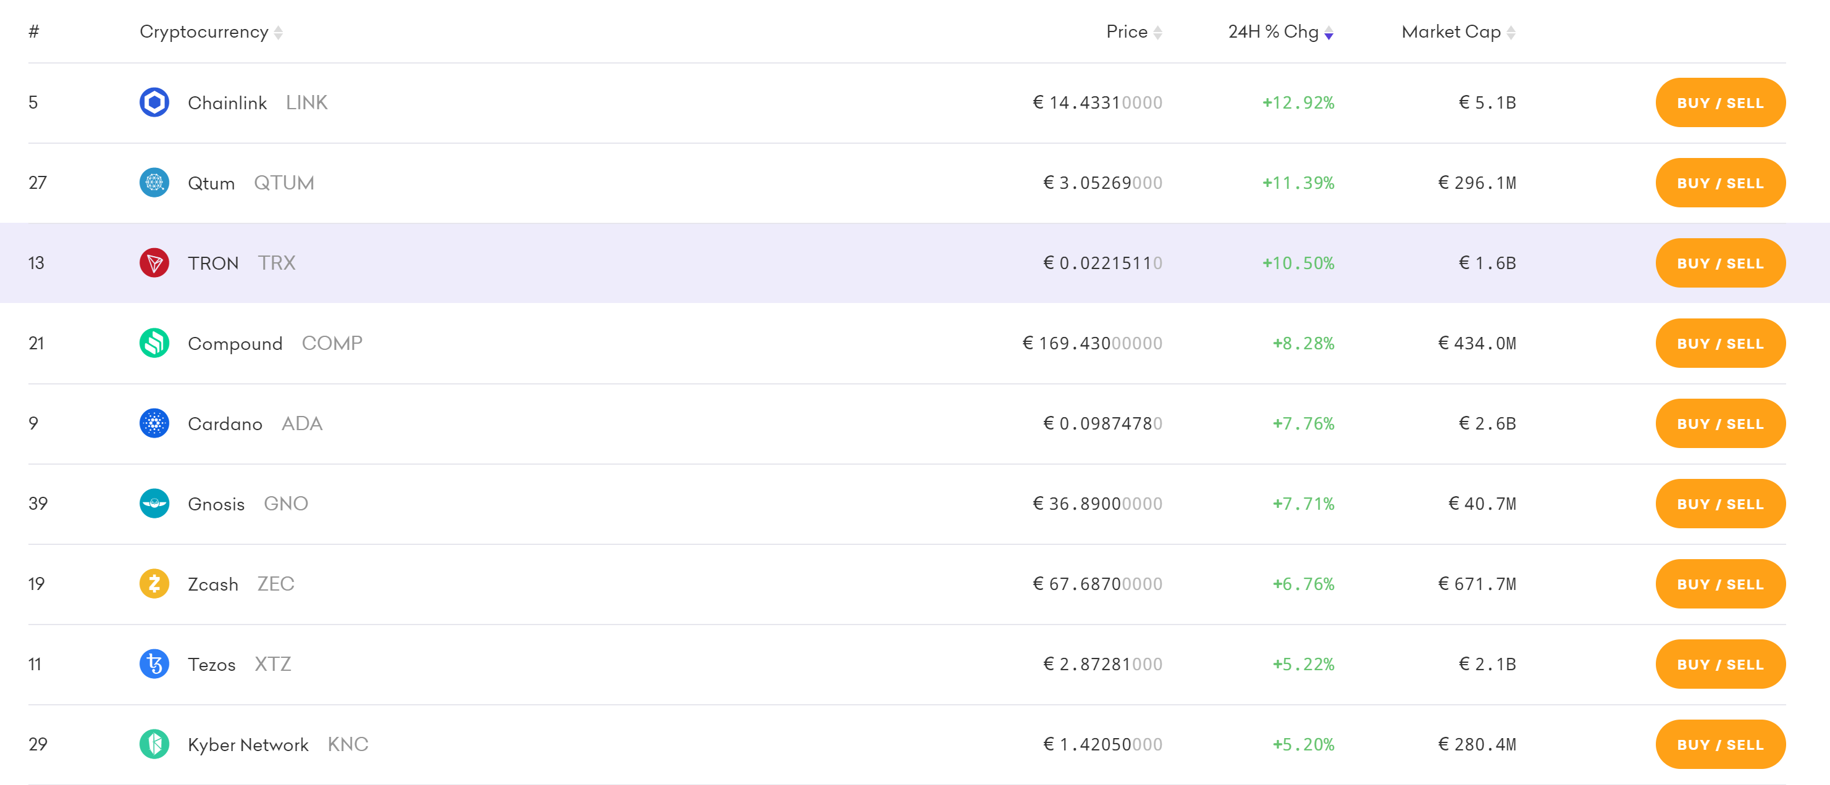Click the TRON price € 0.02215110

tap(1102, 264)
